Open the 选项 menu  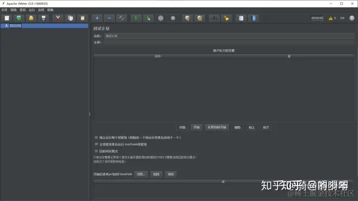41,10
